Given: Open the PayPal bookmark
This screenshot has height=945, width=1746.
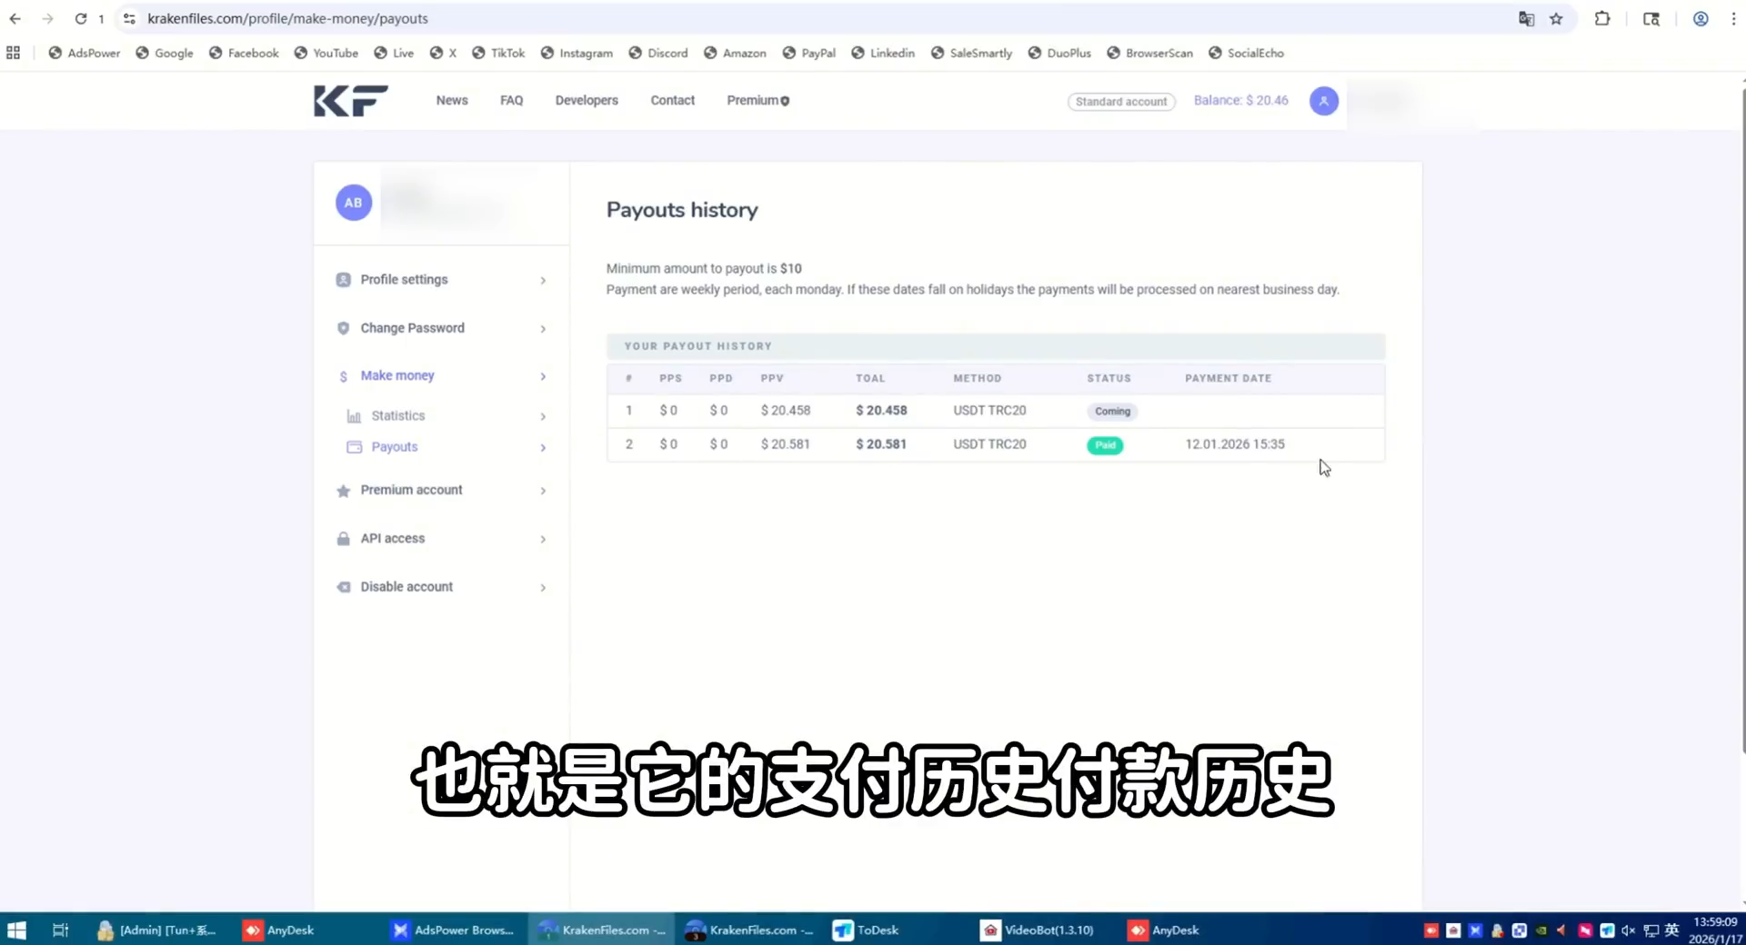Looking at the screenshot, I should pos(808,53).
